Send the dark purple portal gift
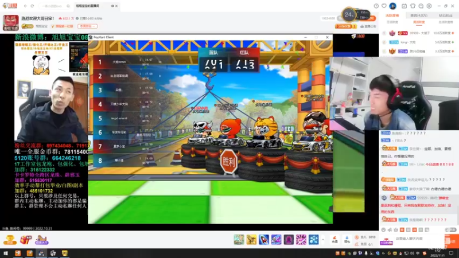Image resolution: width=459 pixels, height=258 pixels. pyautogui.click(x=289, y=240)
